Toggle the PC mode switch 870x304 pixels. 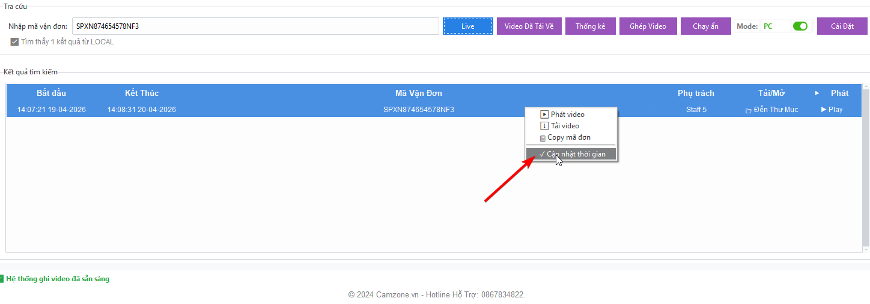[x=800, y=26]
